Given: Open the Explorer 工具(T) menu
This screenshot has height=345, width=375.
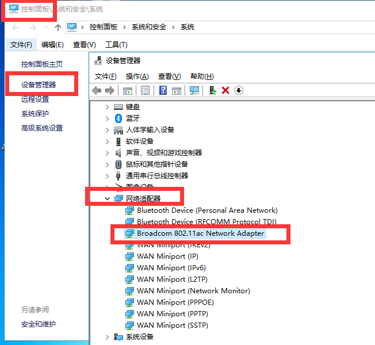Looking at the screenshot, I should [x=116, y=45].
